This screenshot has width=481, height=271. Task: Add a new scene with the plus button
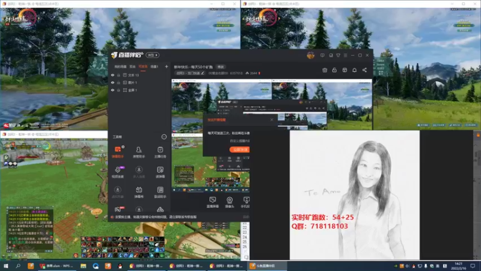167,66
